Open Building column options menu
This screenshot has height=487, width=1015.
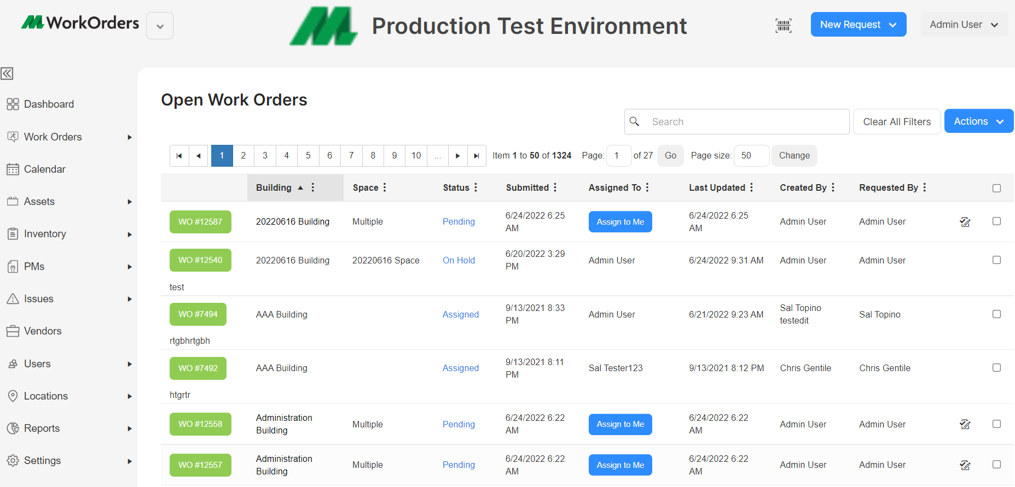[x=313, y=187]
